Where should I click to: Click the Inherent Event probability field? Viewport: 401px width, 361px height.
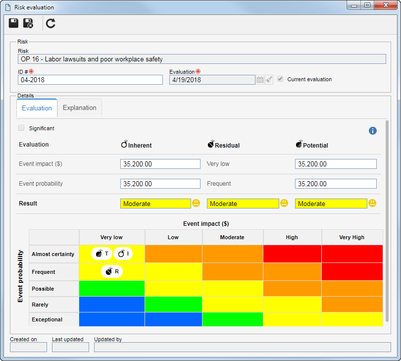click(160, 184)
